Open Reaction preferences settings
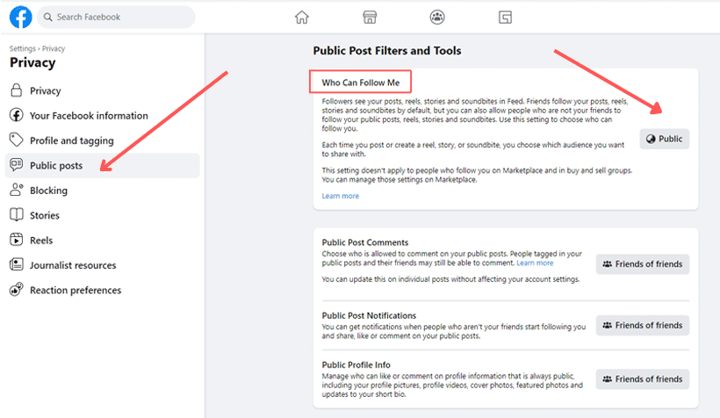Image resolution: width=720 pixels, height=418 pixels. pyautogui.click(x=76, y=290)
